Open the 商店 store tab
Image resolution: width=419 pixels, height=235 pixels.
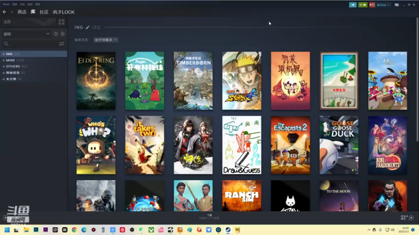22,12
